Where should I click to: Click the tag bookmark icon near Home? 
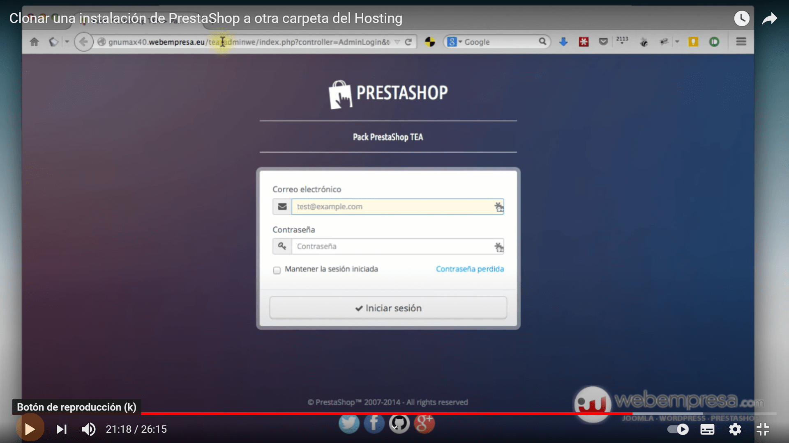tap(53, 42)
